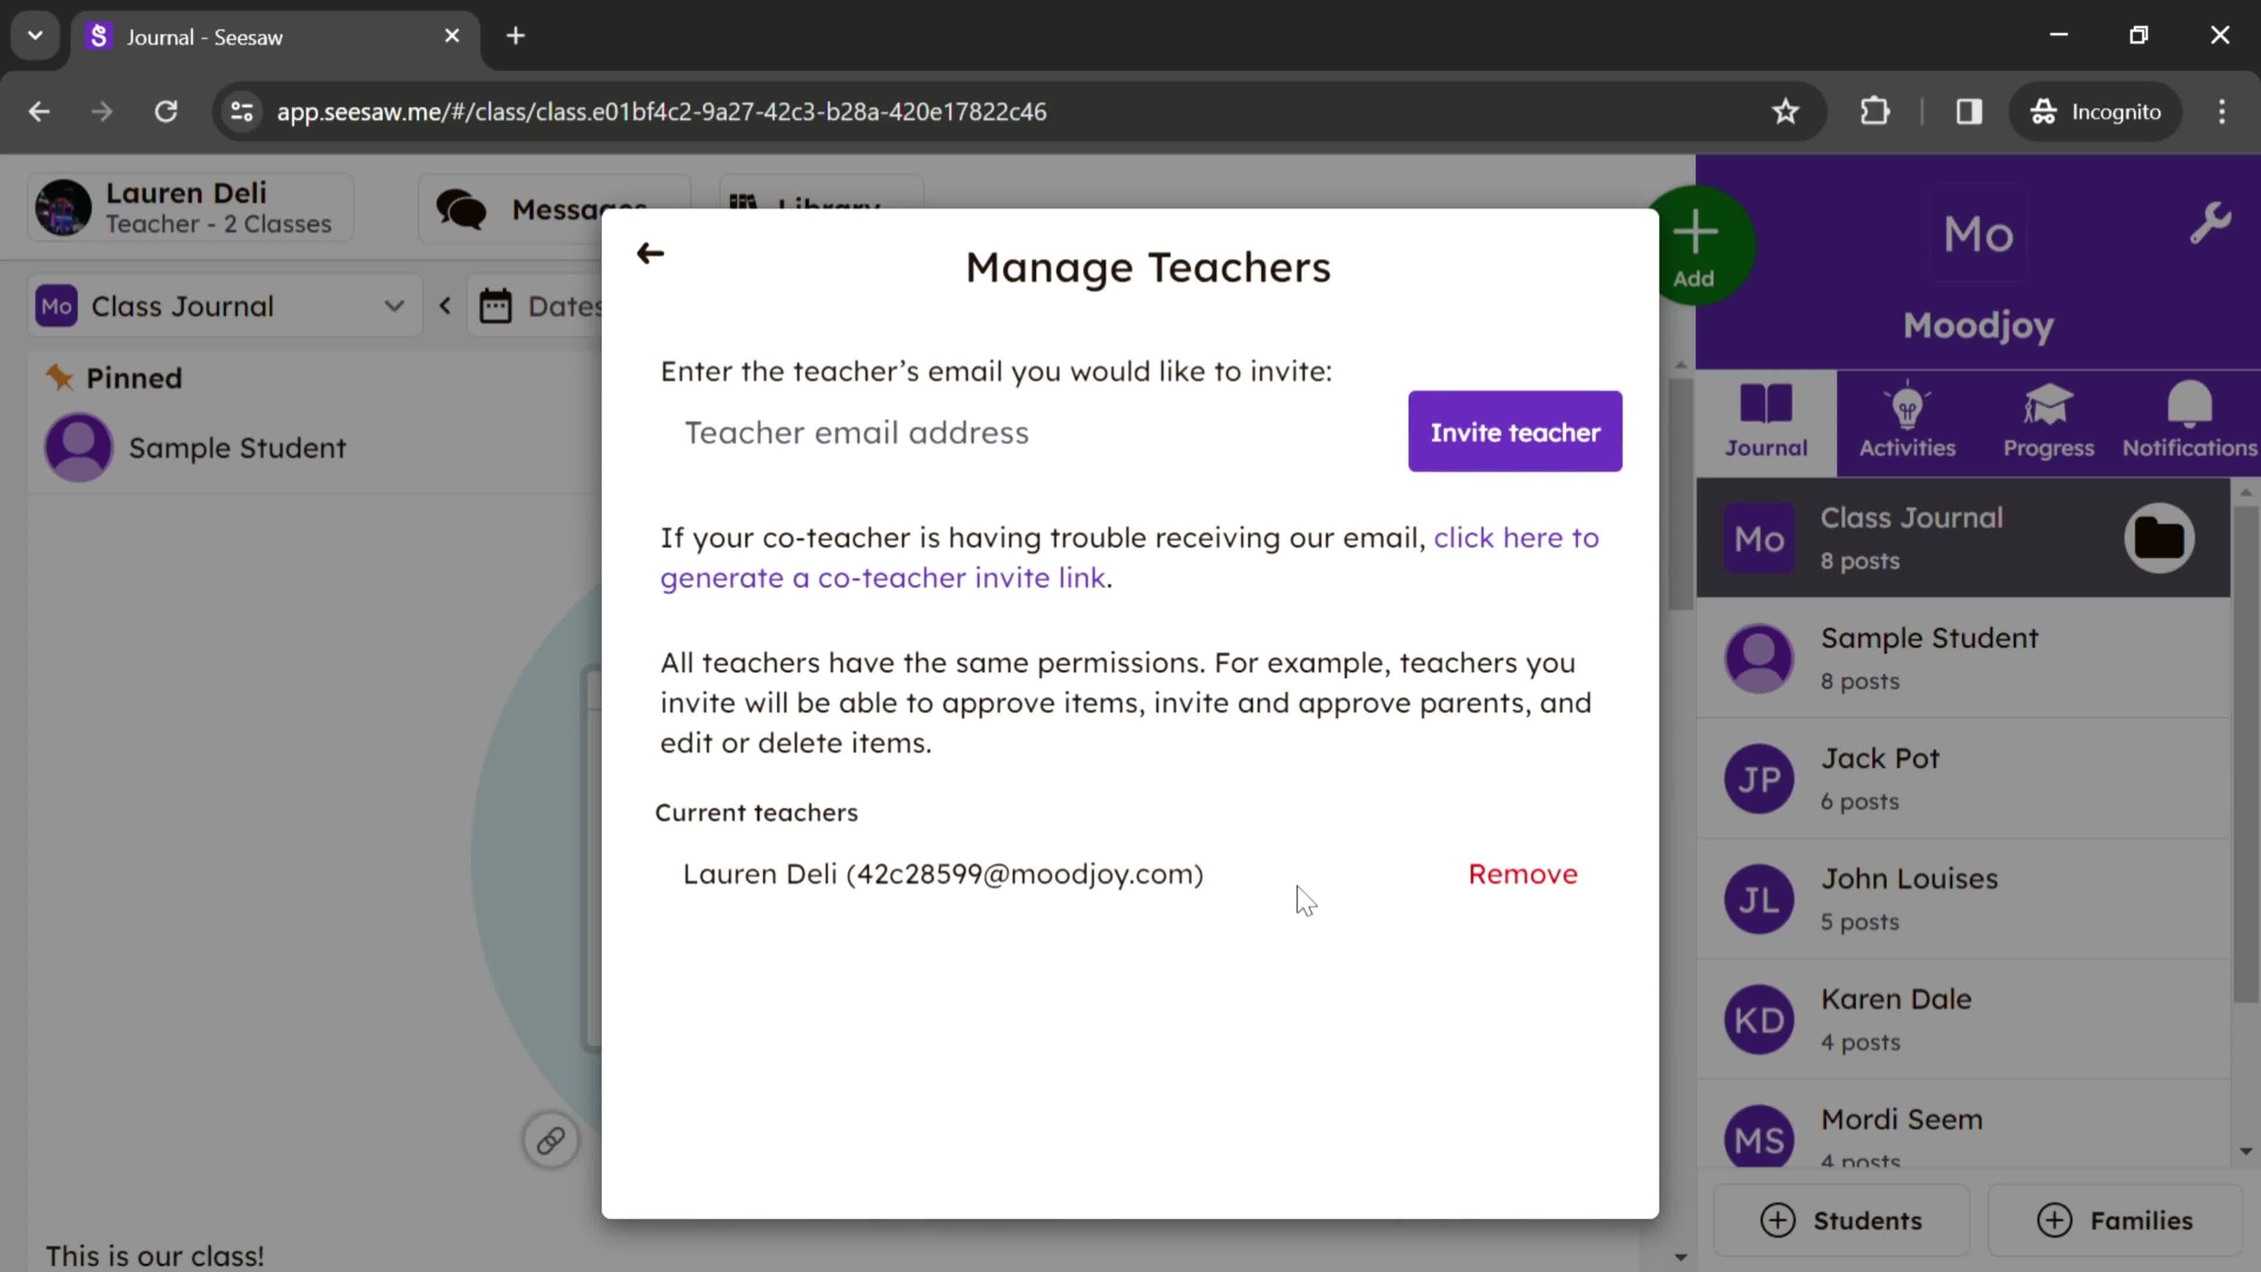Open the Activities panel
Viewport: 2261px width, 1272px height.
1907,419
